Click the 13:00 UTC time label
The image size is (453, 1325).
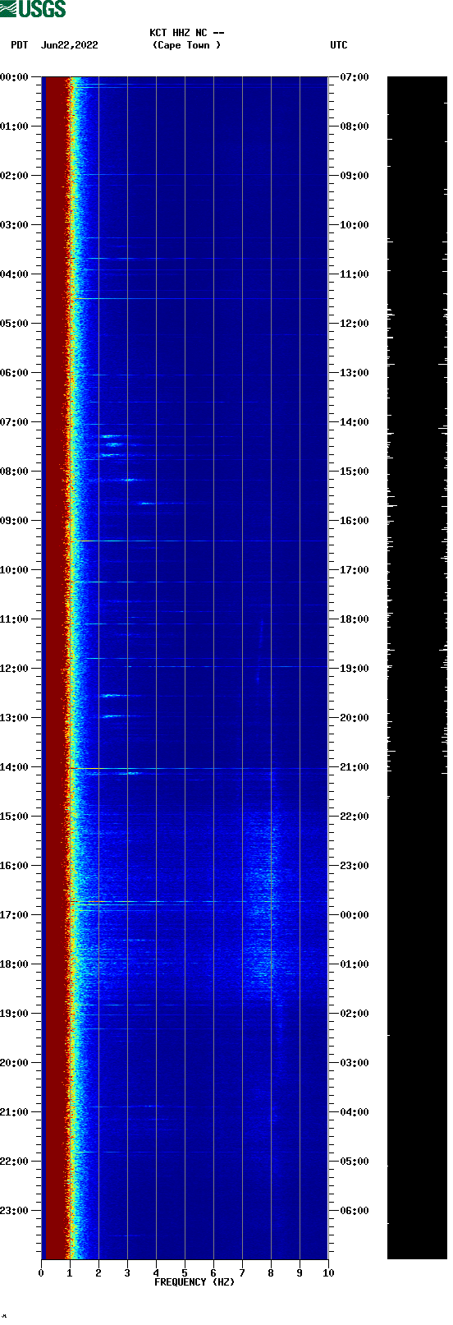[355, 373]
